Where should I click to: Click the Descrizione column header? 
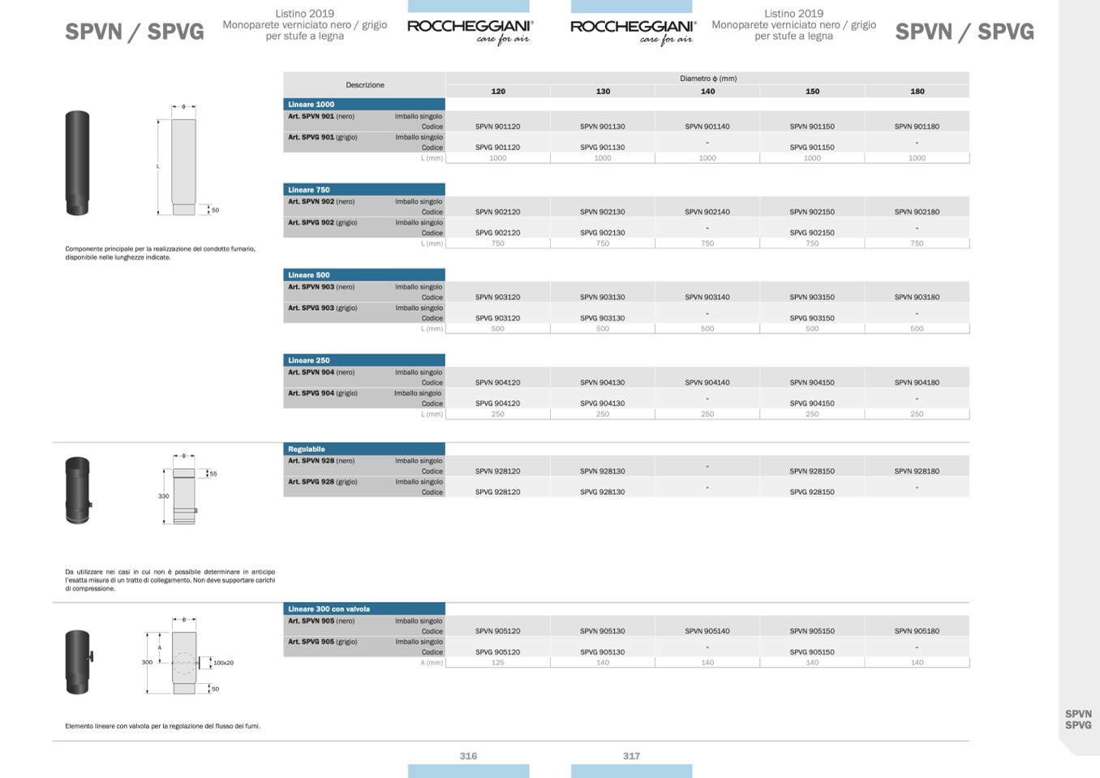tap(364, 85)
